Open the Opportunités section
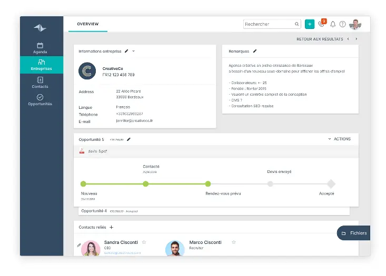 click(x=40, y=100)
